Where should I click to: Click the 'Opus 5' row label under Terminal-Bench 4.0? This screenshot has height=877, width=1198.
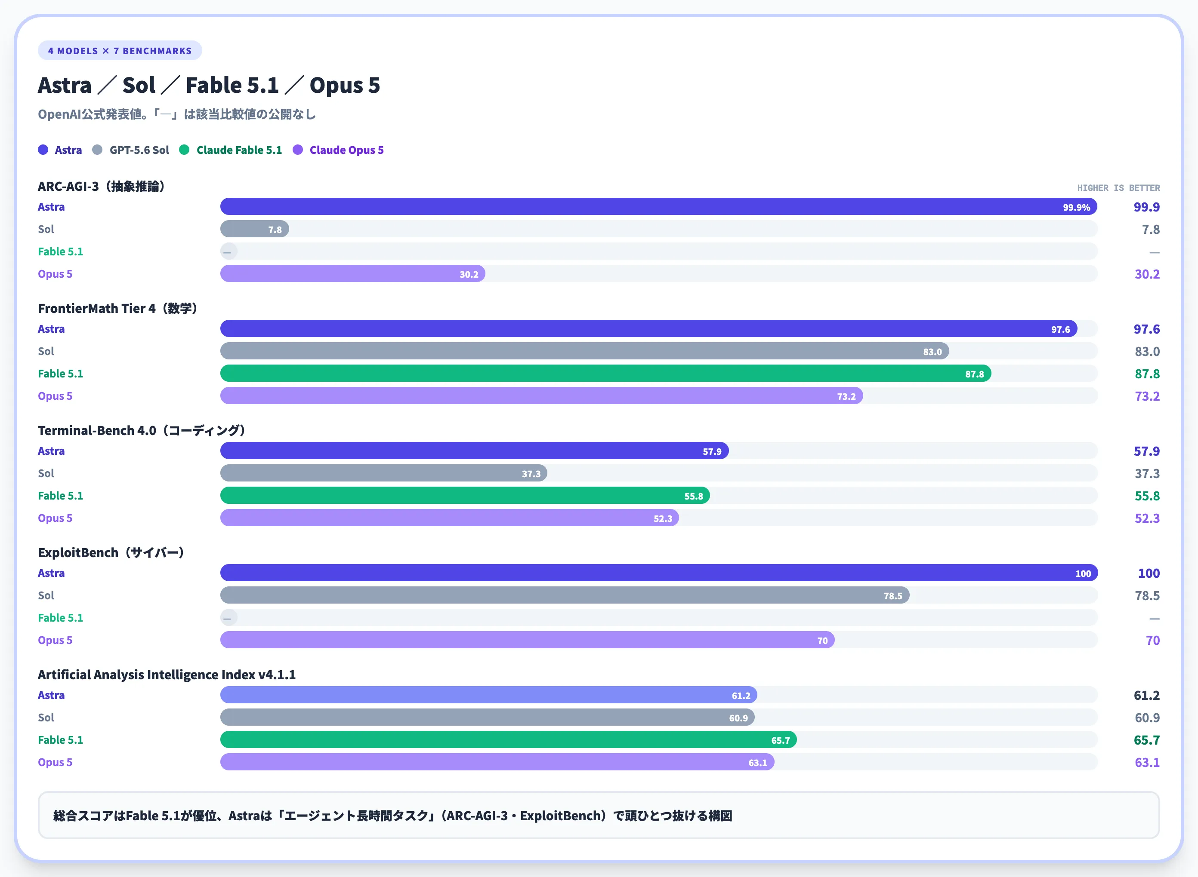tap(55, 518)
